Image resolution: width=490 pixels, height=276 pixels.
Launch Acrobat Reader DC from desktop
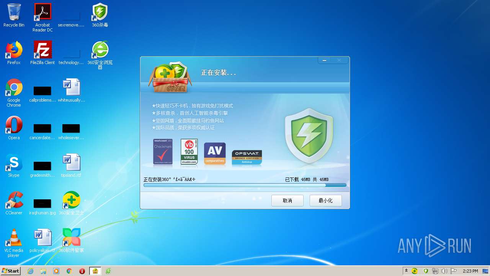pos(42,18)
